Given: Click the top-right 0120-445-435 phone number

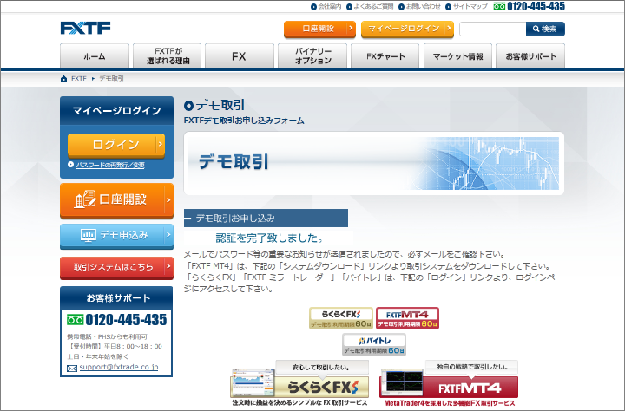Looking at the screenshot, I should pos(536,6).
